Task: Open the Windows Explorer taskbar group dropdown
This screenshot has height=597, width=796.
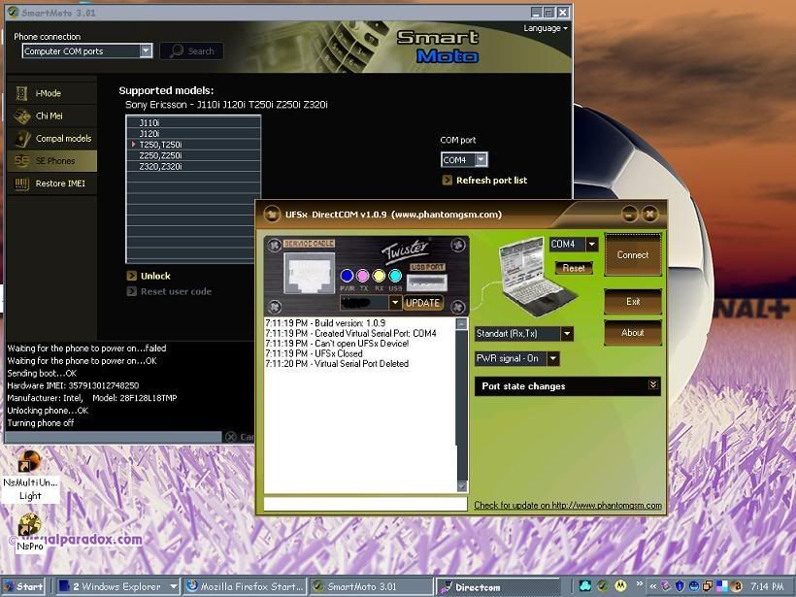Action: [173, 586]
